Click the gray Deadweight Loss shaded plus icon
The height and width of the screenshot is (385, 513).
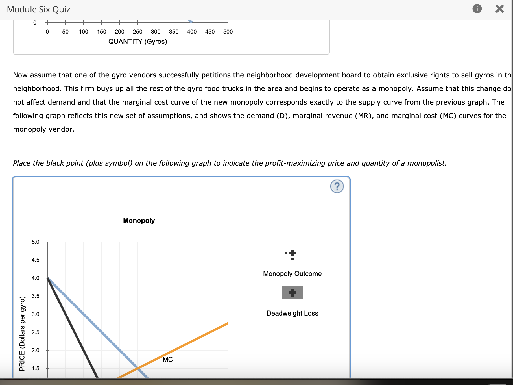(x=292, y=293)
